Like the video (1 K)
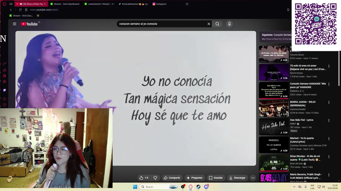This screenshot has height=191, width=341. pyautogui.click(x=144, y=178)
